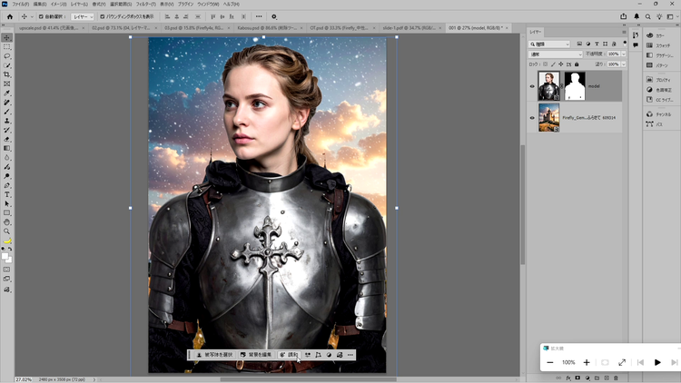
Task: Open the Swatches (スウォッチ) panel icon
Action: point(649,44)
